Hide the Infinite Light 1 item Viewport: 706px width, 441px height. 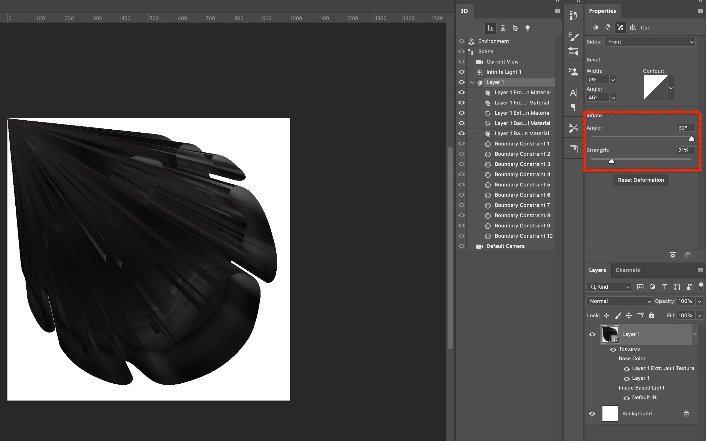tap(461, 72)
